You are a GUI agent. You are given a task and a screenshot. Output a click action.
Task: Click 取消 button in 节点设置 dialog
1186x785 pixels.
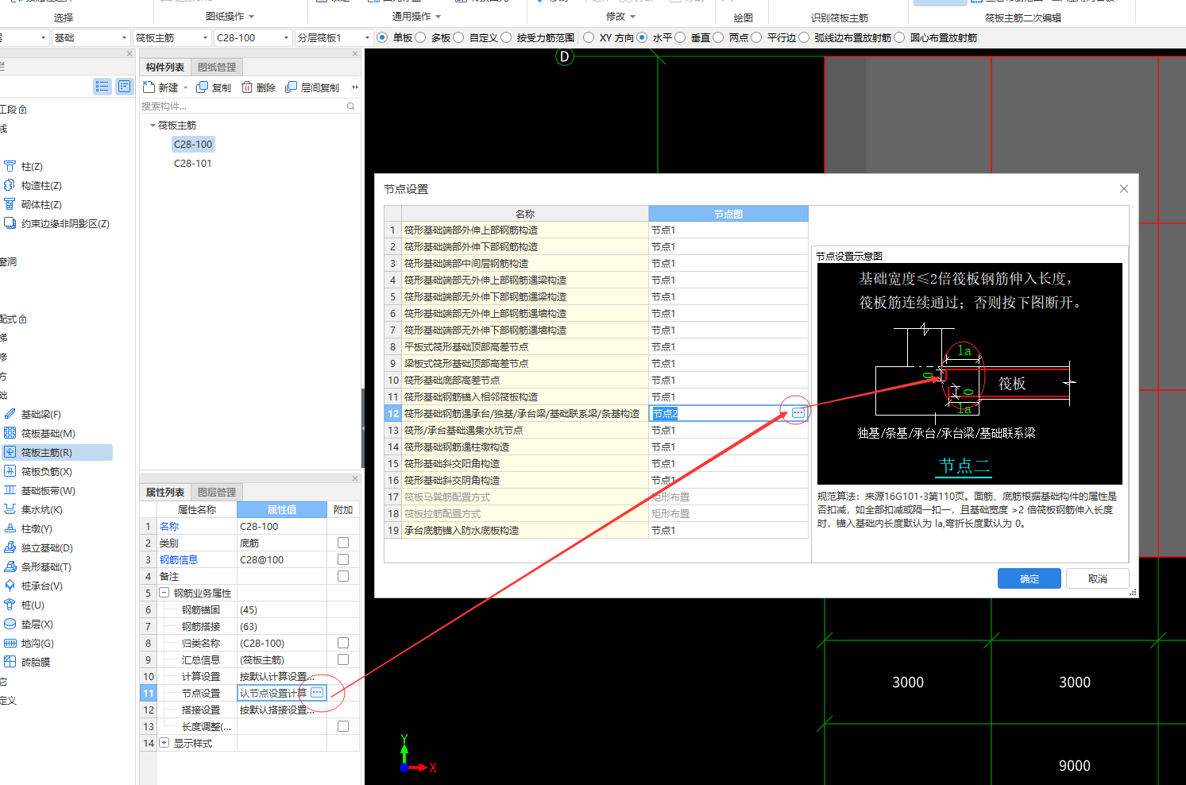point(1098,578)
